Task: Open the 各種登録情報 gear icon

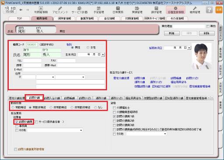Action: tap(175, 10)
